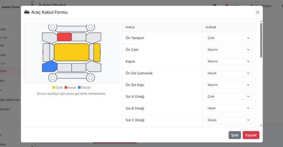Screen dimensions: 283x147
Task: Click the parts list scroll-up arrow
Action: (x=261, y=21)
